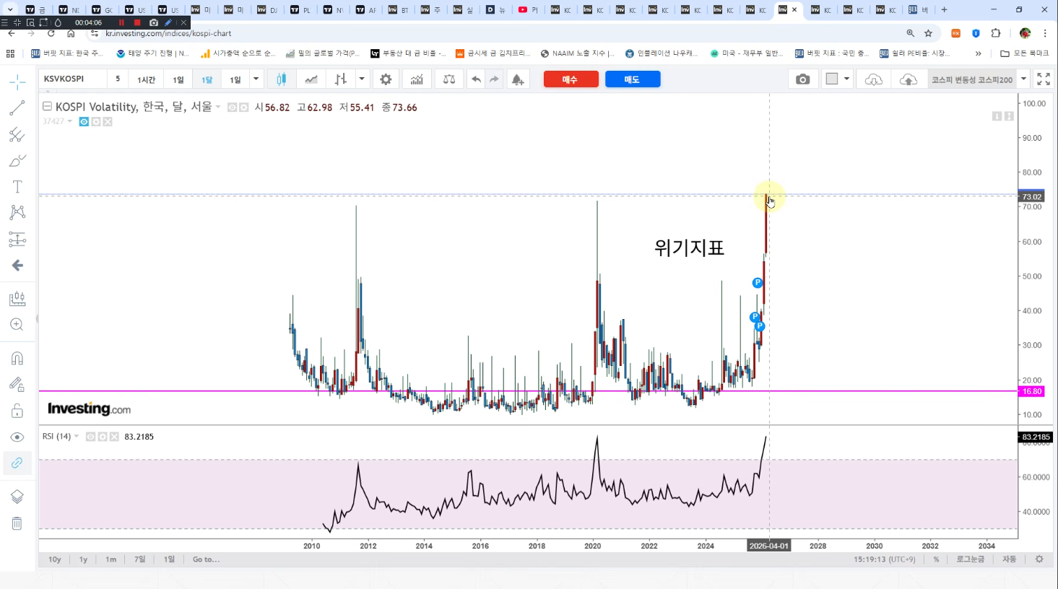Toggle magnet mode

[17, 358]
